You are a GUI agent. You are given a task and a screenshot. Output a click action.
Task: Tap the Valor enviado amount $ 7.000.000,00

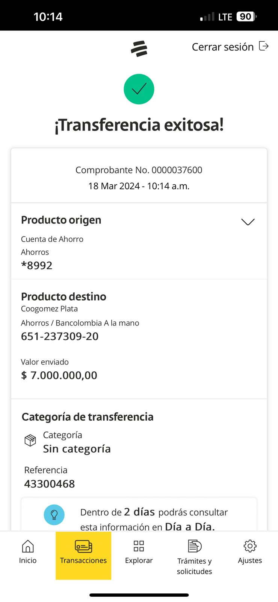click(x=59, y=375)
